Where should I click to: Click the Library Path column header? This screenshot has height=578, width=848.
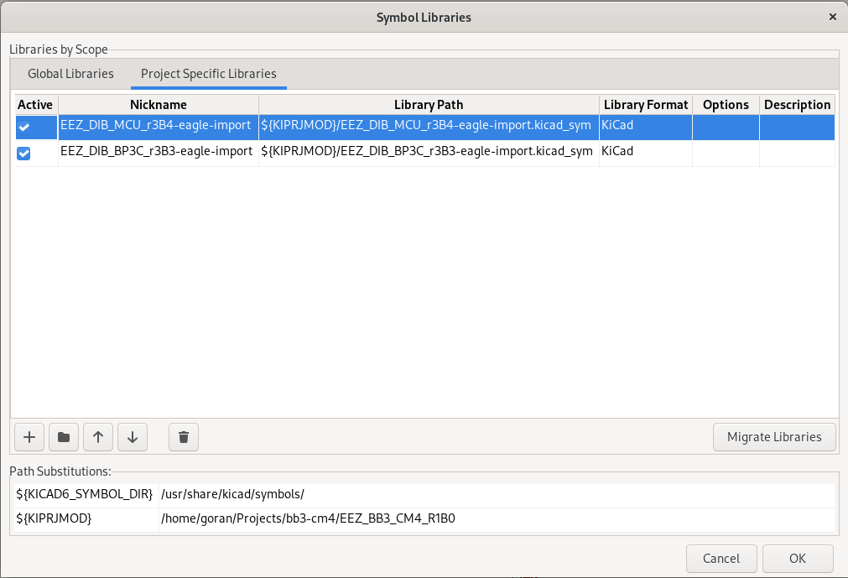coord(429,105)
